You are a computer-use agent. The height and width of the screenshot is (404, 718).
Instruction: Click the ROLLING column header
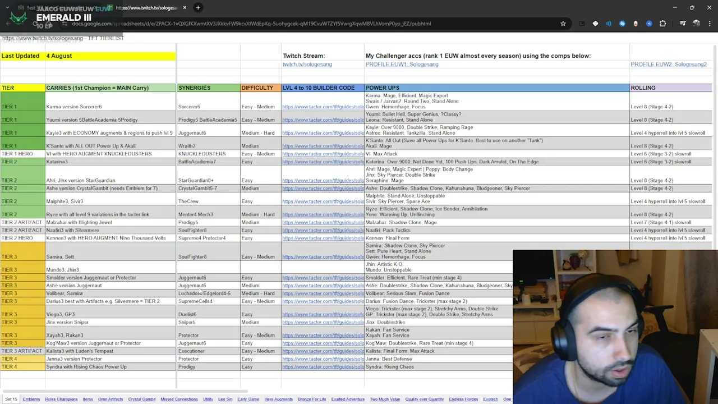[x=671, y=88]
